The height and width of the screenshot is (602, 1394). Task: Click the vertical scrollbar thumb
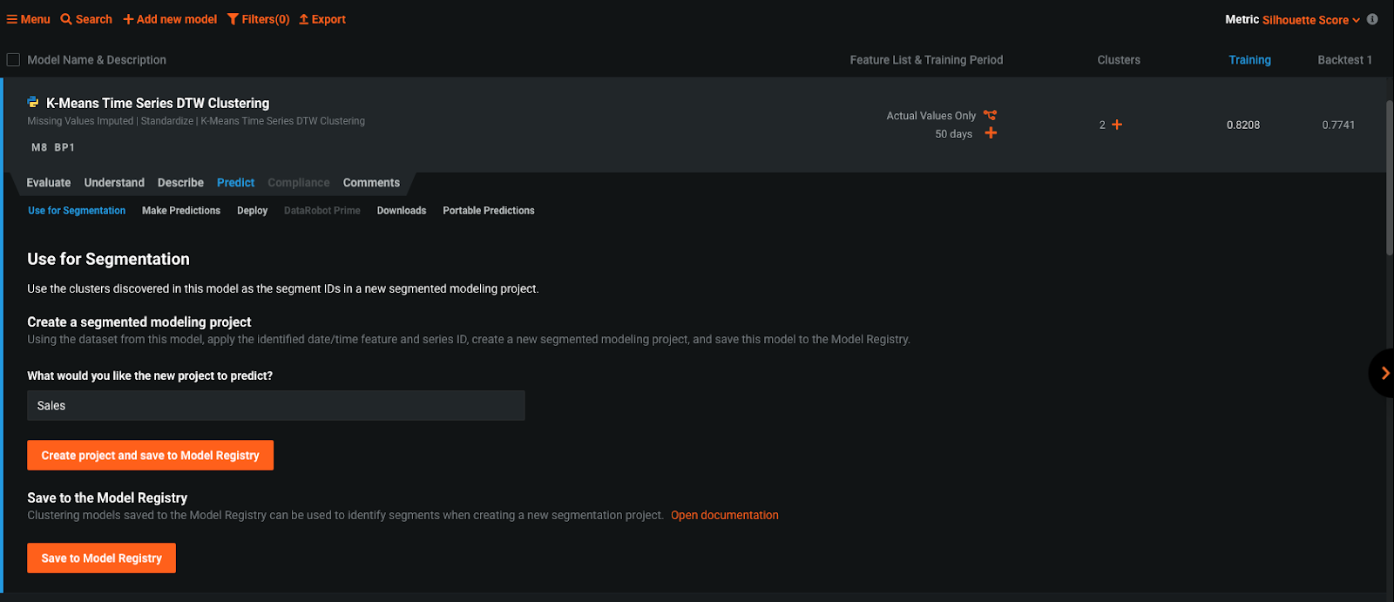[x=1390, y=179]
